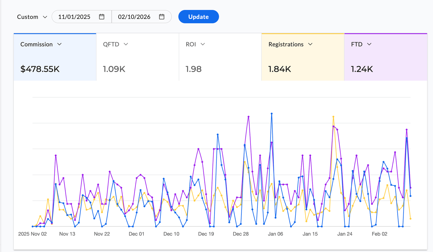Click the Jan 24 axis label
Viewport: 433px width, 252px height.
point(345,234)
